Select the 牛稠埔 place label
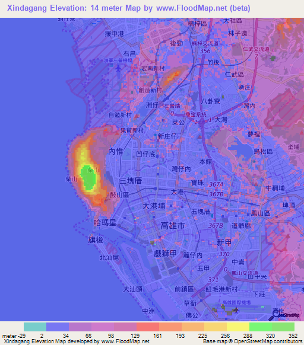 tap(275, 188)
